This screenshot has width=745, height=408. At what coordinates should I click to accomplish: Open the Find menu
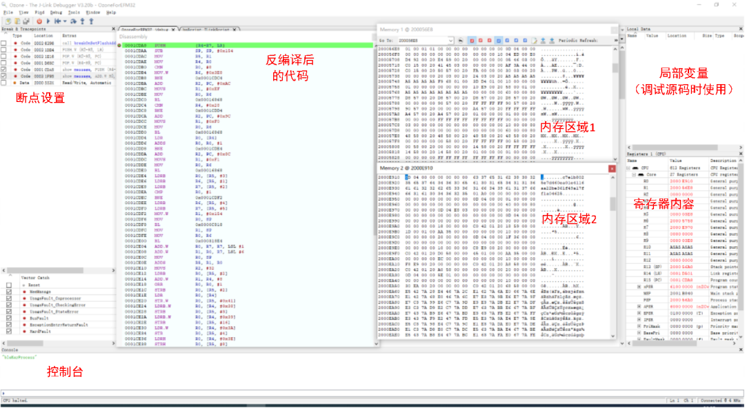tap(39, 13)
